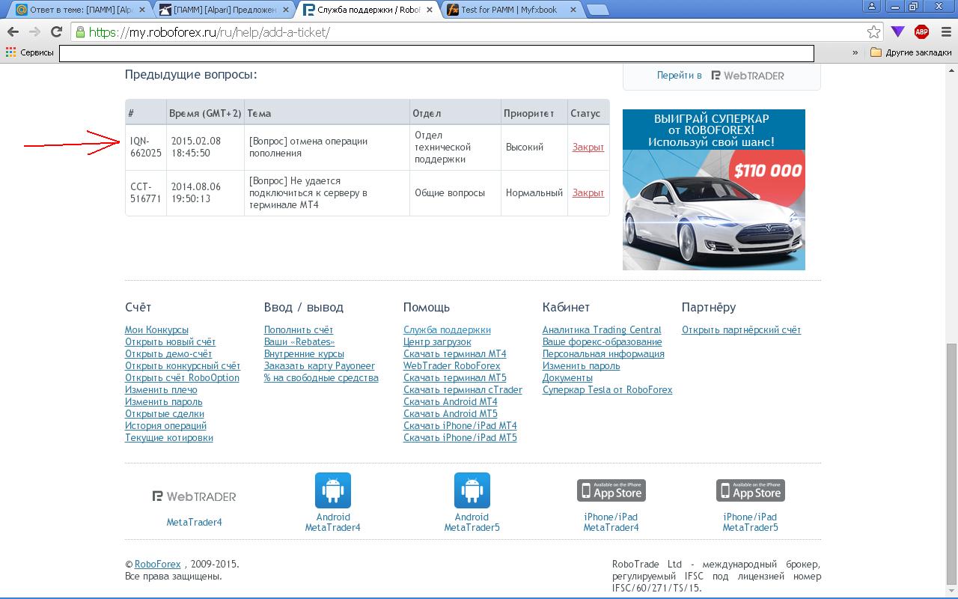Open the WebTrader RoboForex link
This screenshot has width=958, height=599.
pyautogui.click(x=451, y=366)
